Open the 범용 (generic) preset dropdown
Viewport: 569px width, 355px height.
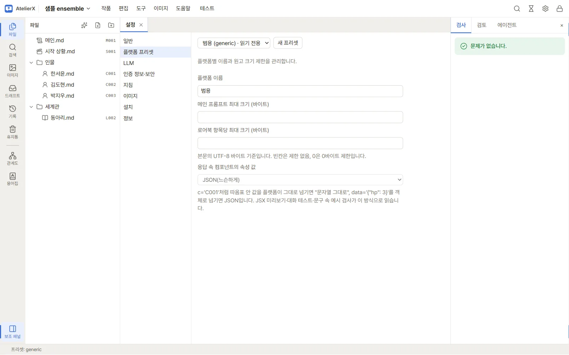(234, 43)
